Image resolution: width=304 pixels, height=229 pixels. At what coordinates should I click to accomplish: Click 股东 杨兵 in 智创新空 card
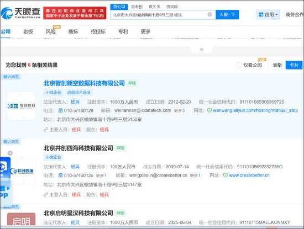point(104,130)
